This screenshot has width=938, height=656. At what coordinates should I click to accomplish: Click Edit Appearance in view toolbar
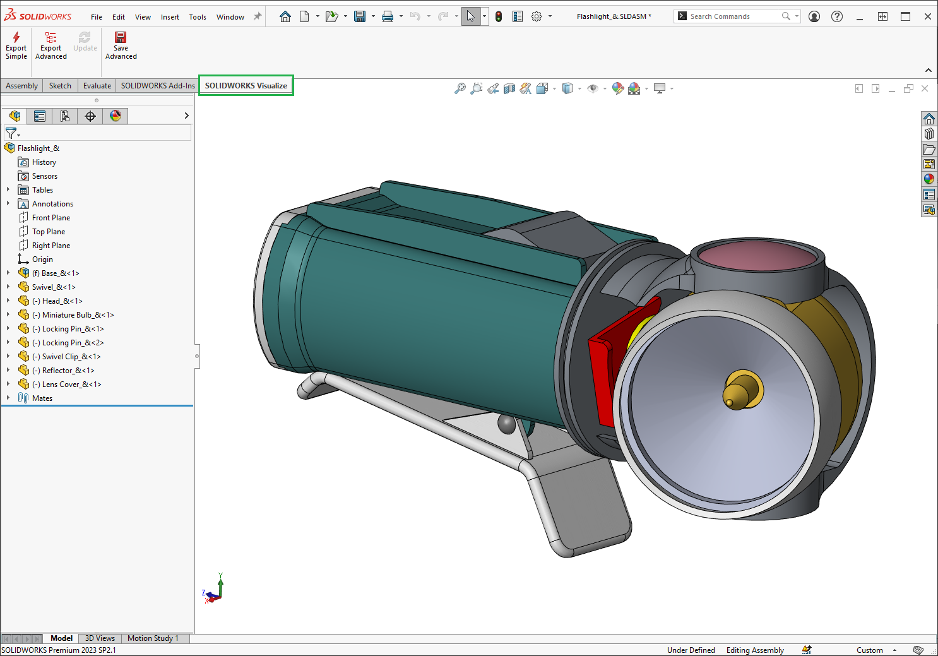(617, 89)
